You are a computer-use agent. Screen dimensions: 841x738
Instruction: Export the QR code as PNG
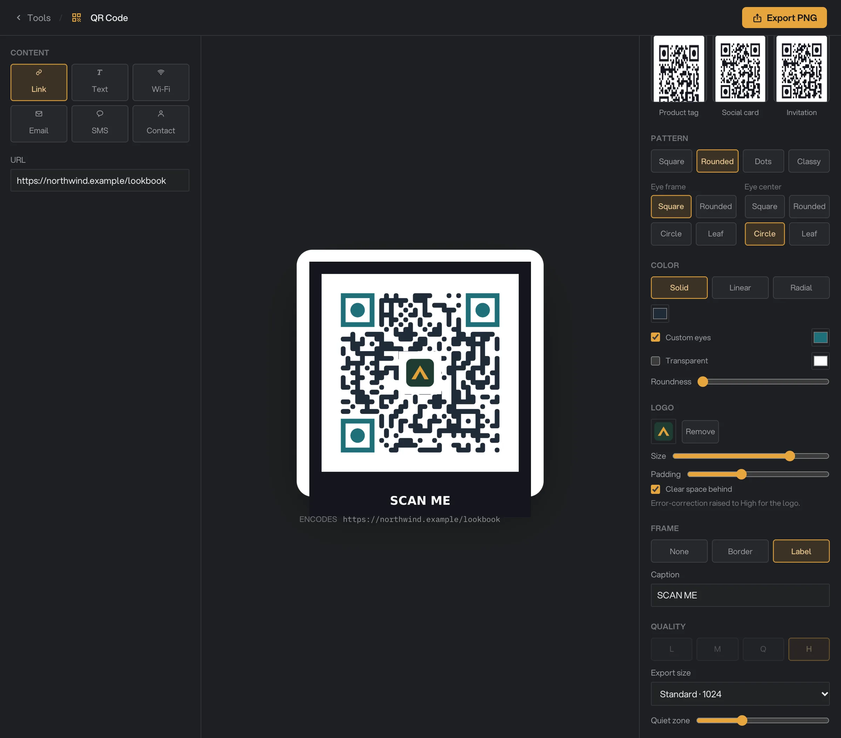click(x=784, y=18)
